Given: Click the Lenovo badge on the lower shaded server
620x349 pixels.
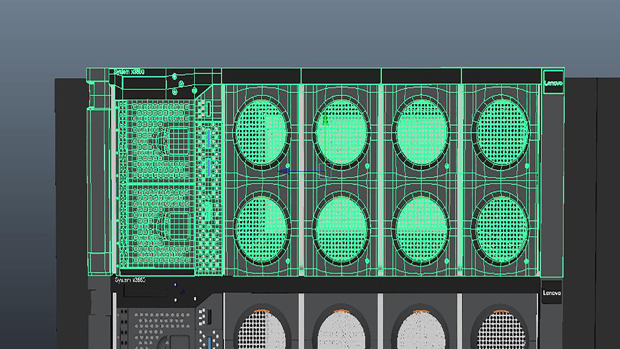Looking at the screenshot, I should tap(554, 294).
